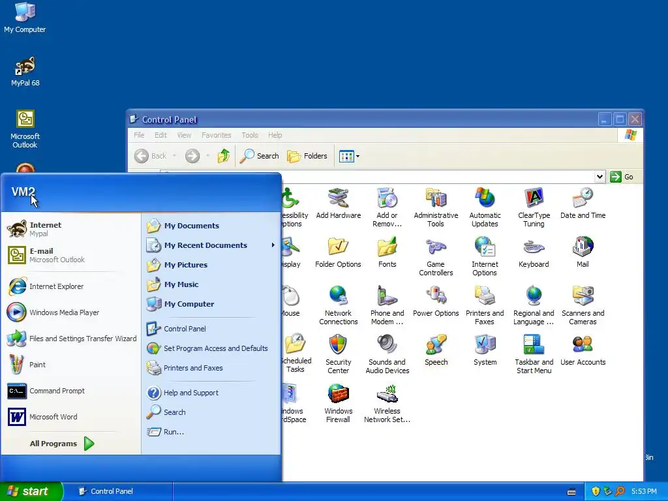Open Scheduled Tasks icon
The image size is (668, 501).
click(296, 354)
